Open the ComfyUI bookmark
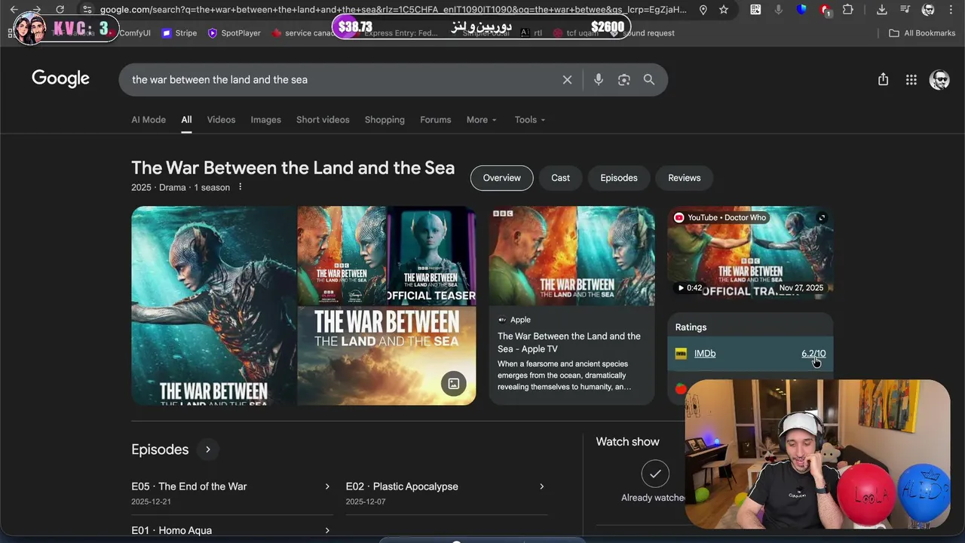965x543 pixels. pos(135,33)
